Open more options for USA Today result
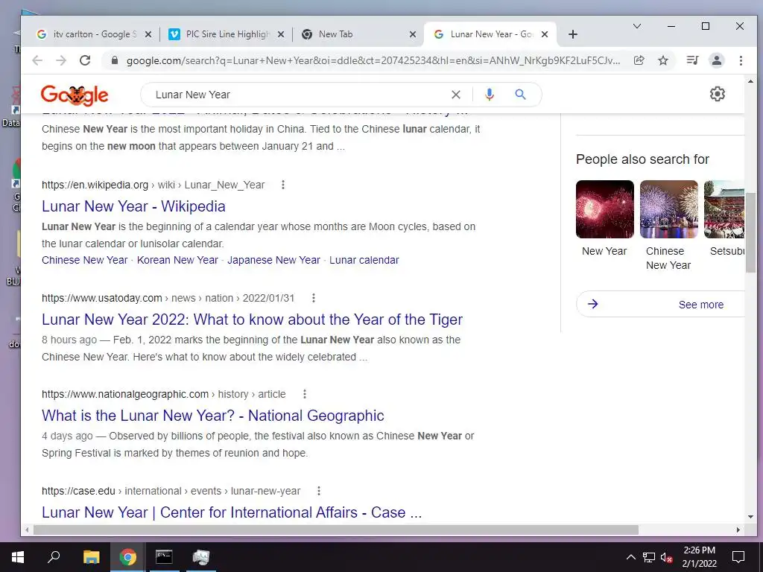Viewport: 763px width, 572px height. [x=314, y=298]
